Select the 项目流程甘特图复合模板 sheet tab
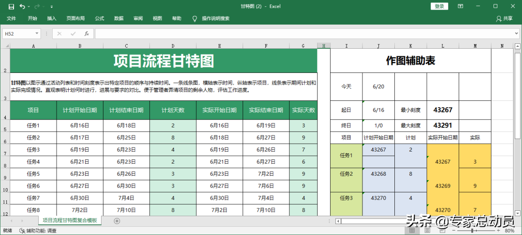The image size is (522, 235). pos(70,221)
